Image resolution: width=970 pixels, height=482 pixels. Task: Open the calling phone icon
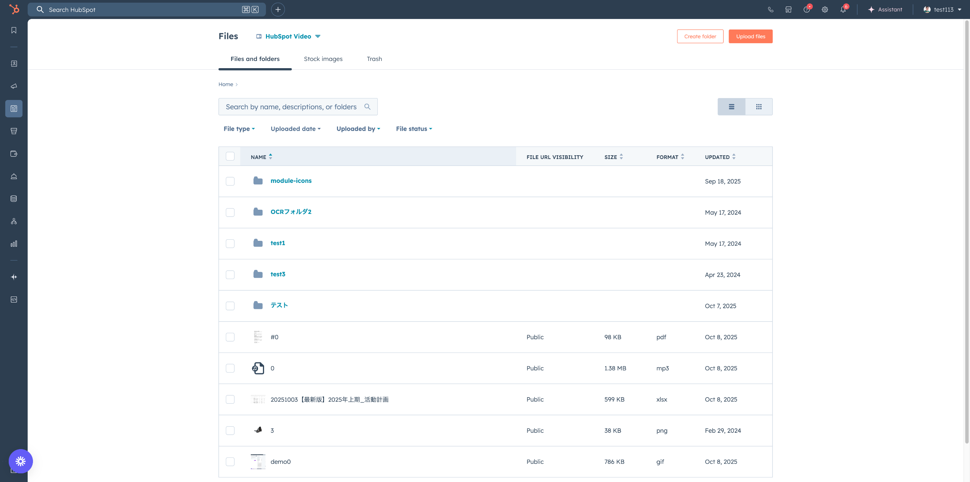[770, 9]
